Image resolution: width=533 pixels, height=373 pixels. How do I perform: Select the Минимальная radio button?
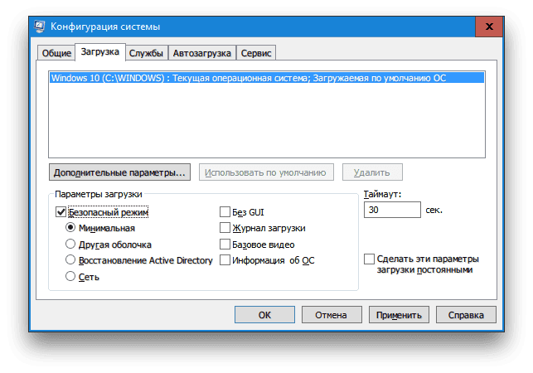point(71,228)
